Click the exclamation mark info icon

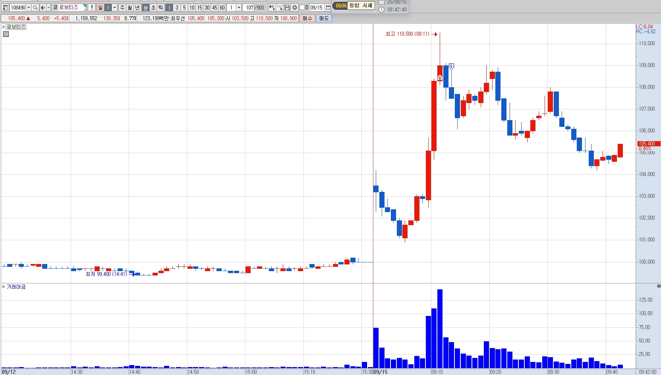(x=92, y=8)
